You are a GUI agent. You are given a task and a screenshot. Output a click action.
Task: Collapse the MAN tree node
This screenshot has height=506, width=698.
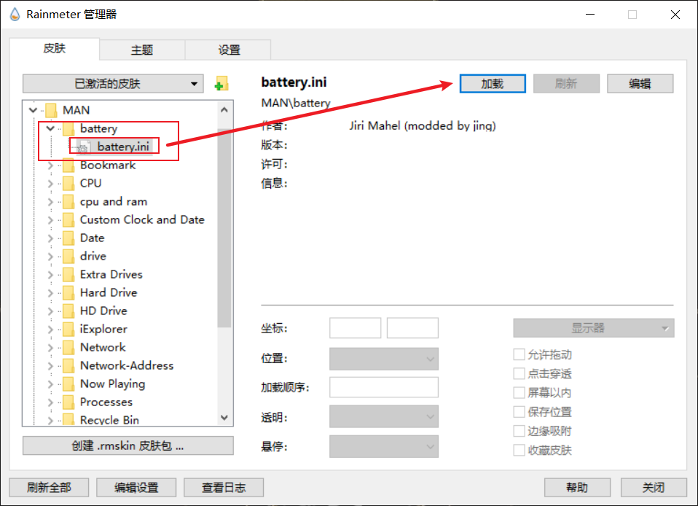coord(33,109)
